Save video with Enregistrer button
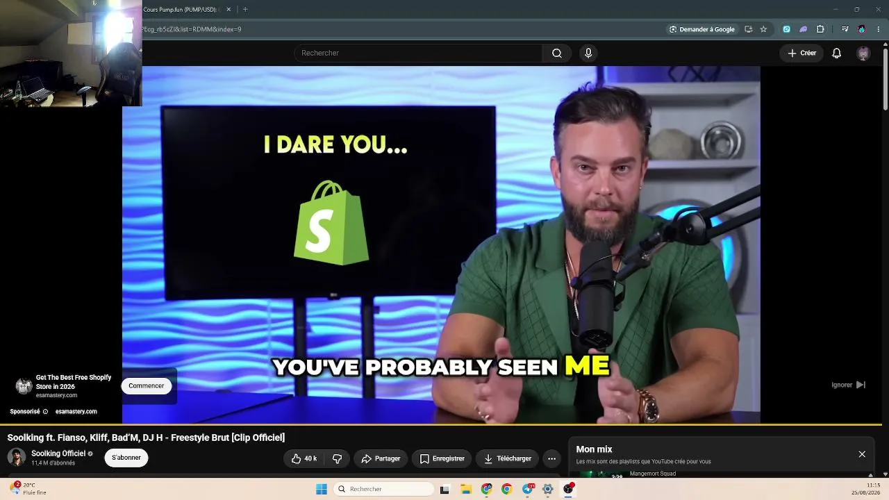 pos(442,458)
